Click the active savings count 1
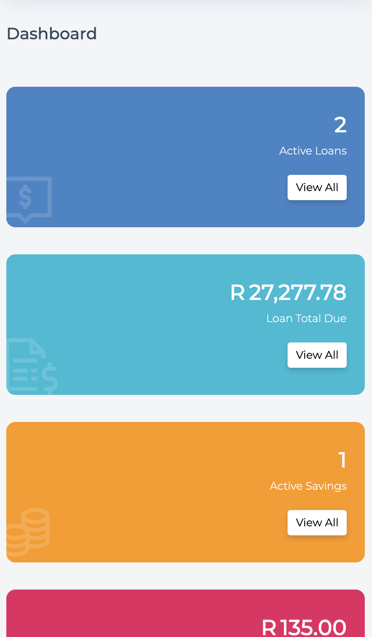 click(x=343, y=460)
